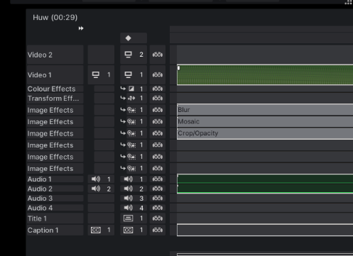Select the caption clip on Caption 1 track
Image resolution: width=353 pixels, height=256 pixels.
(x=265, y=230)
